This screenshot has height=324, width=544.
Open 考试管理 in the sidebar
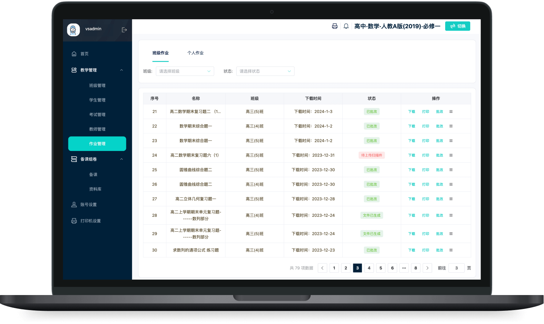pyautogui.click(x=97, y=114)
